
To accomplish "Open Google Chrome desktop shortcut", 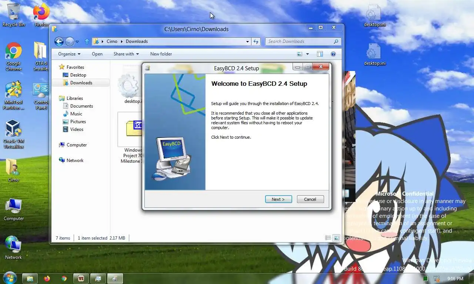I will coord(14,57).
